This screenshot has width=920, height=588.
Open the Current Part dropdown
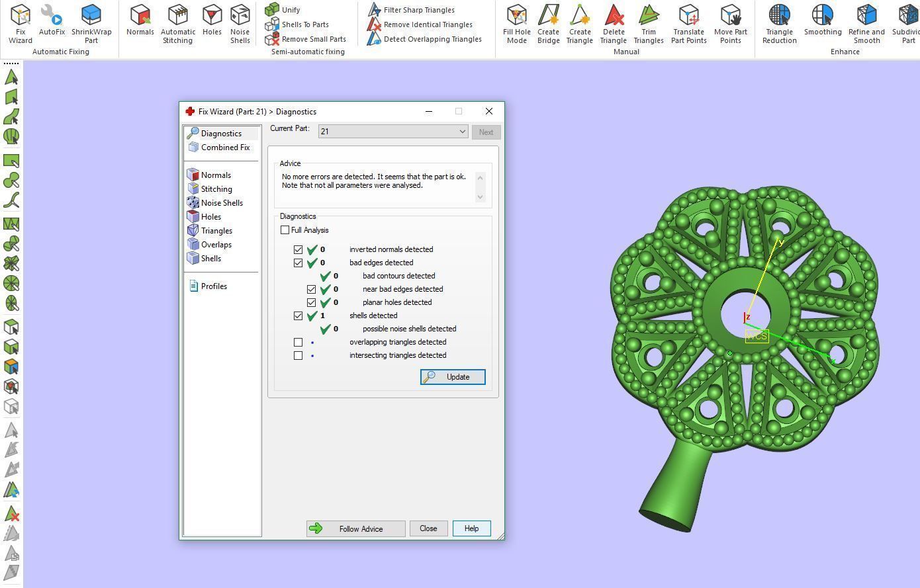click(393, 132)
